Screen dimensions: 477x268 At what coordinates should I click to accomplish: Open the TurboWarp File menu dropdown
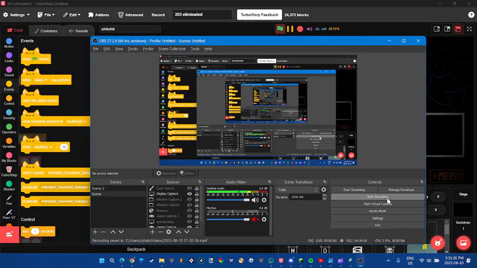pyautogui.click(x=46, y=15)
